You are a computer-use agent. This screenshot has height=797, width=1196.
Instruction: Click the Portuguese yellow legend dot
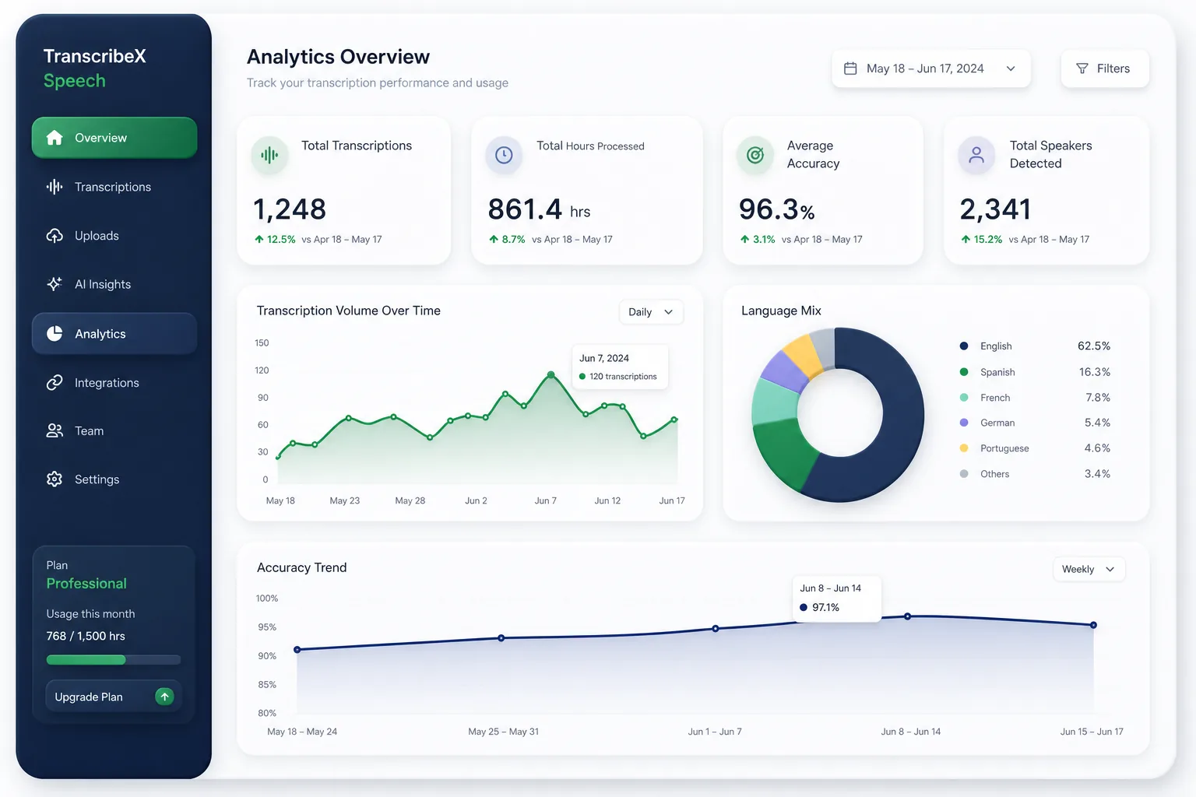coord(964,448)
